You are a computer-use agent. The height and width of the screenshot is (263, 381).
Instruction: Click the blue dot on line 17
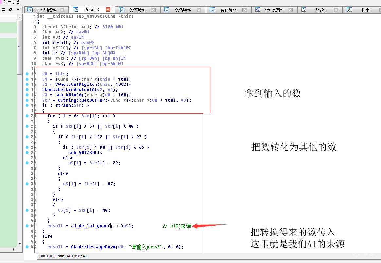(x=27, y=100)
